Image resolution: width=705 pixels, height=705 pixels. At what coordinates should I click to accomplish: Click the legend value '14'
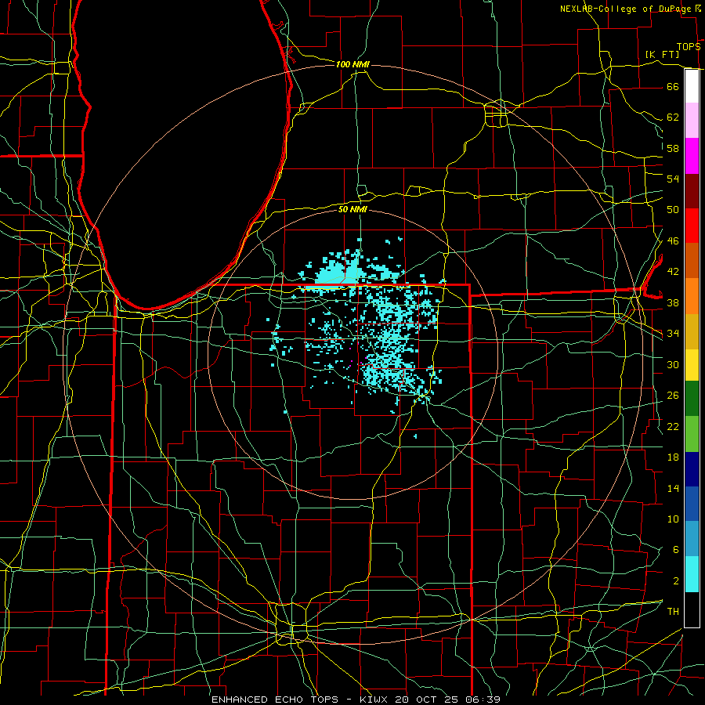pos(673,488)
